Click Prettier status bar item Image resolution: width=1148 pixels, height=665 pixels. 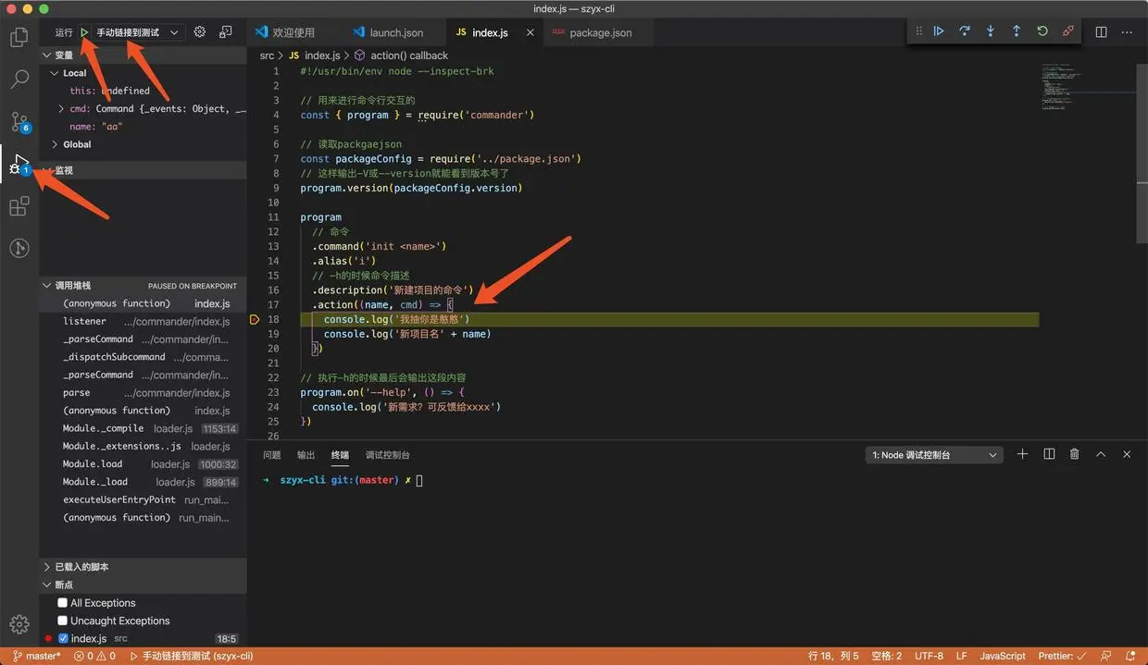click(x=1064, y=656)
